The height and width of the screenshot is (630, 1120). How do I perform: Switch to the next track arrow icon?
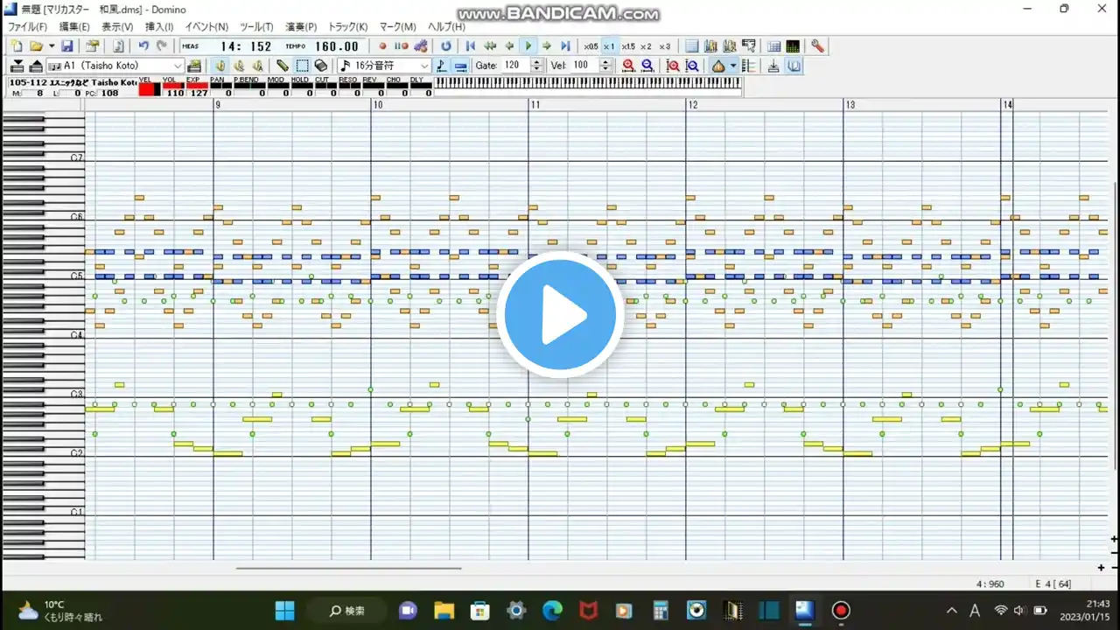pyautogui.click(x=36, y=66)
